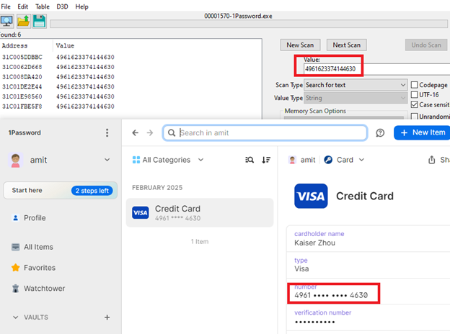Click the New Scan button

[x=300, y=45]
